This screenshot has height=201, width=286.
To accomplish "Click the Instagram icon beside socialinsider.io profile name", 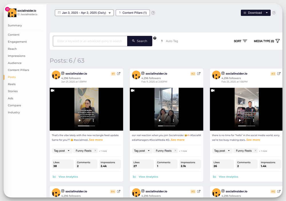I will pyautogui.click(x=62, y=73).
